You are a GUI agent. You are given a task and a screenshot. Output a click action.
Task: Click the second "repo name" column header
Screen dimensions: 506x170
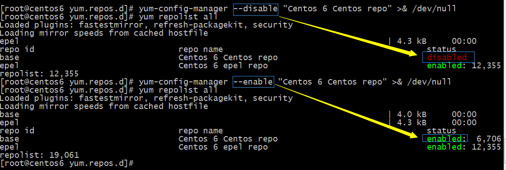click(x=201, y=131)
